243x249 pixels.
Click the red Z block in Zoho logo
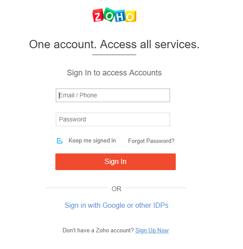click(98, 15)
